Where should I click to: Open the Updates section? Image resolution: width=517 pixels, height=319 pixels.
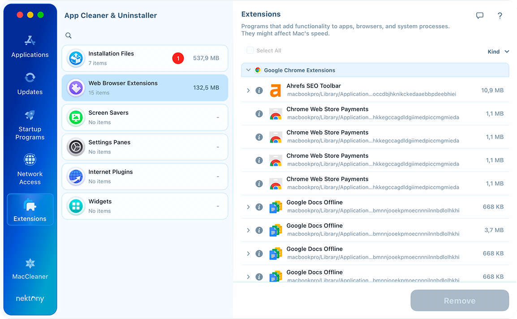[x=30, y=84]
